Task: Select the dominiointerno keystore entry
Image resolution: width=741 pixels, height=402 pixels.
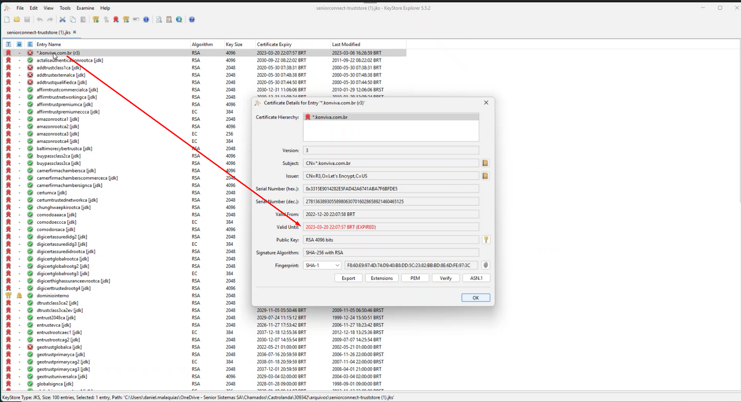Action: (53, 295)
